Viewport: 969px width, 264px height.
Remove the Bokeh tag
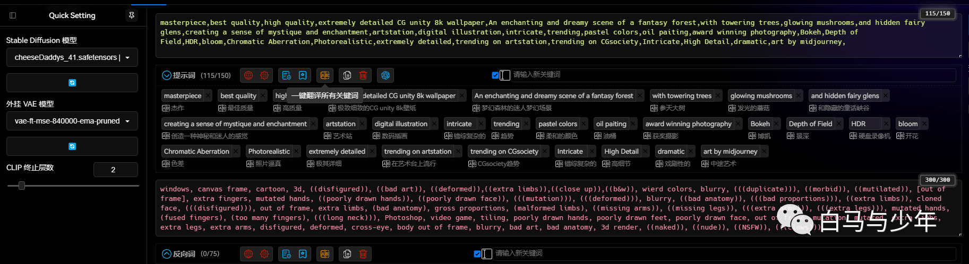pyautogui.click(x=777, y=124)
